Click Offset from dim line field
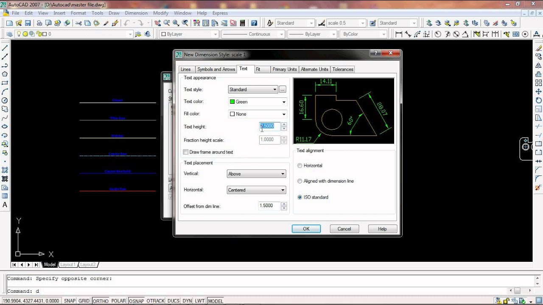 coord(270,206)
